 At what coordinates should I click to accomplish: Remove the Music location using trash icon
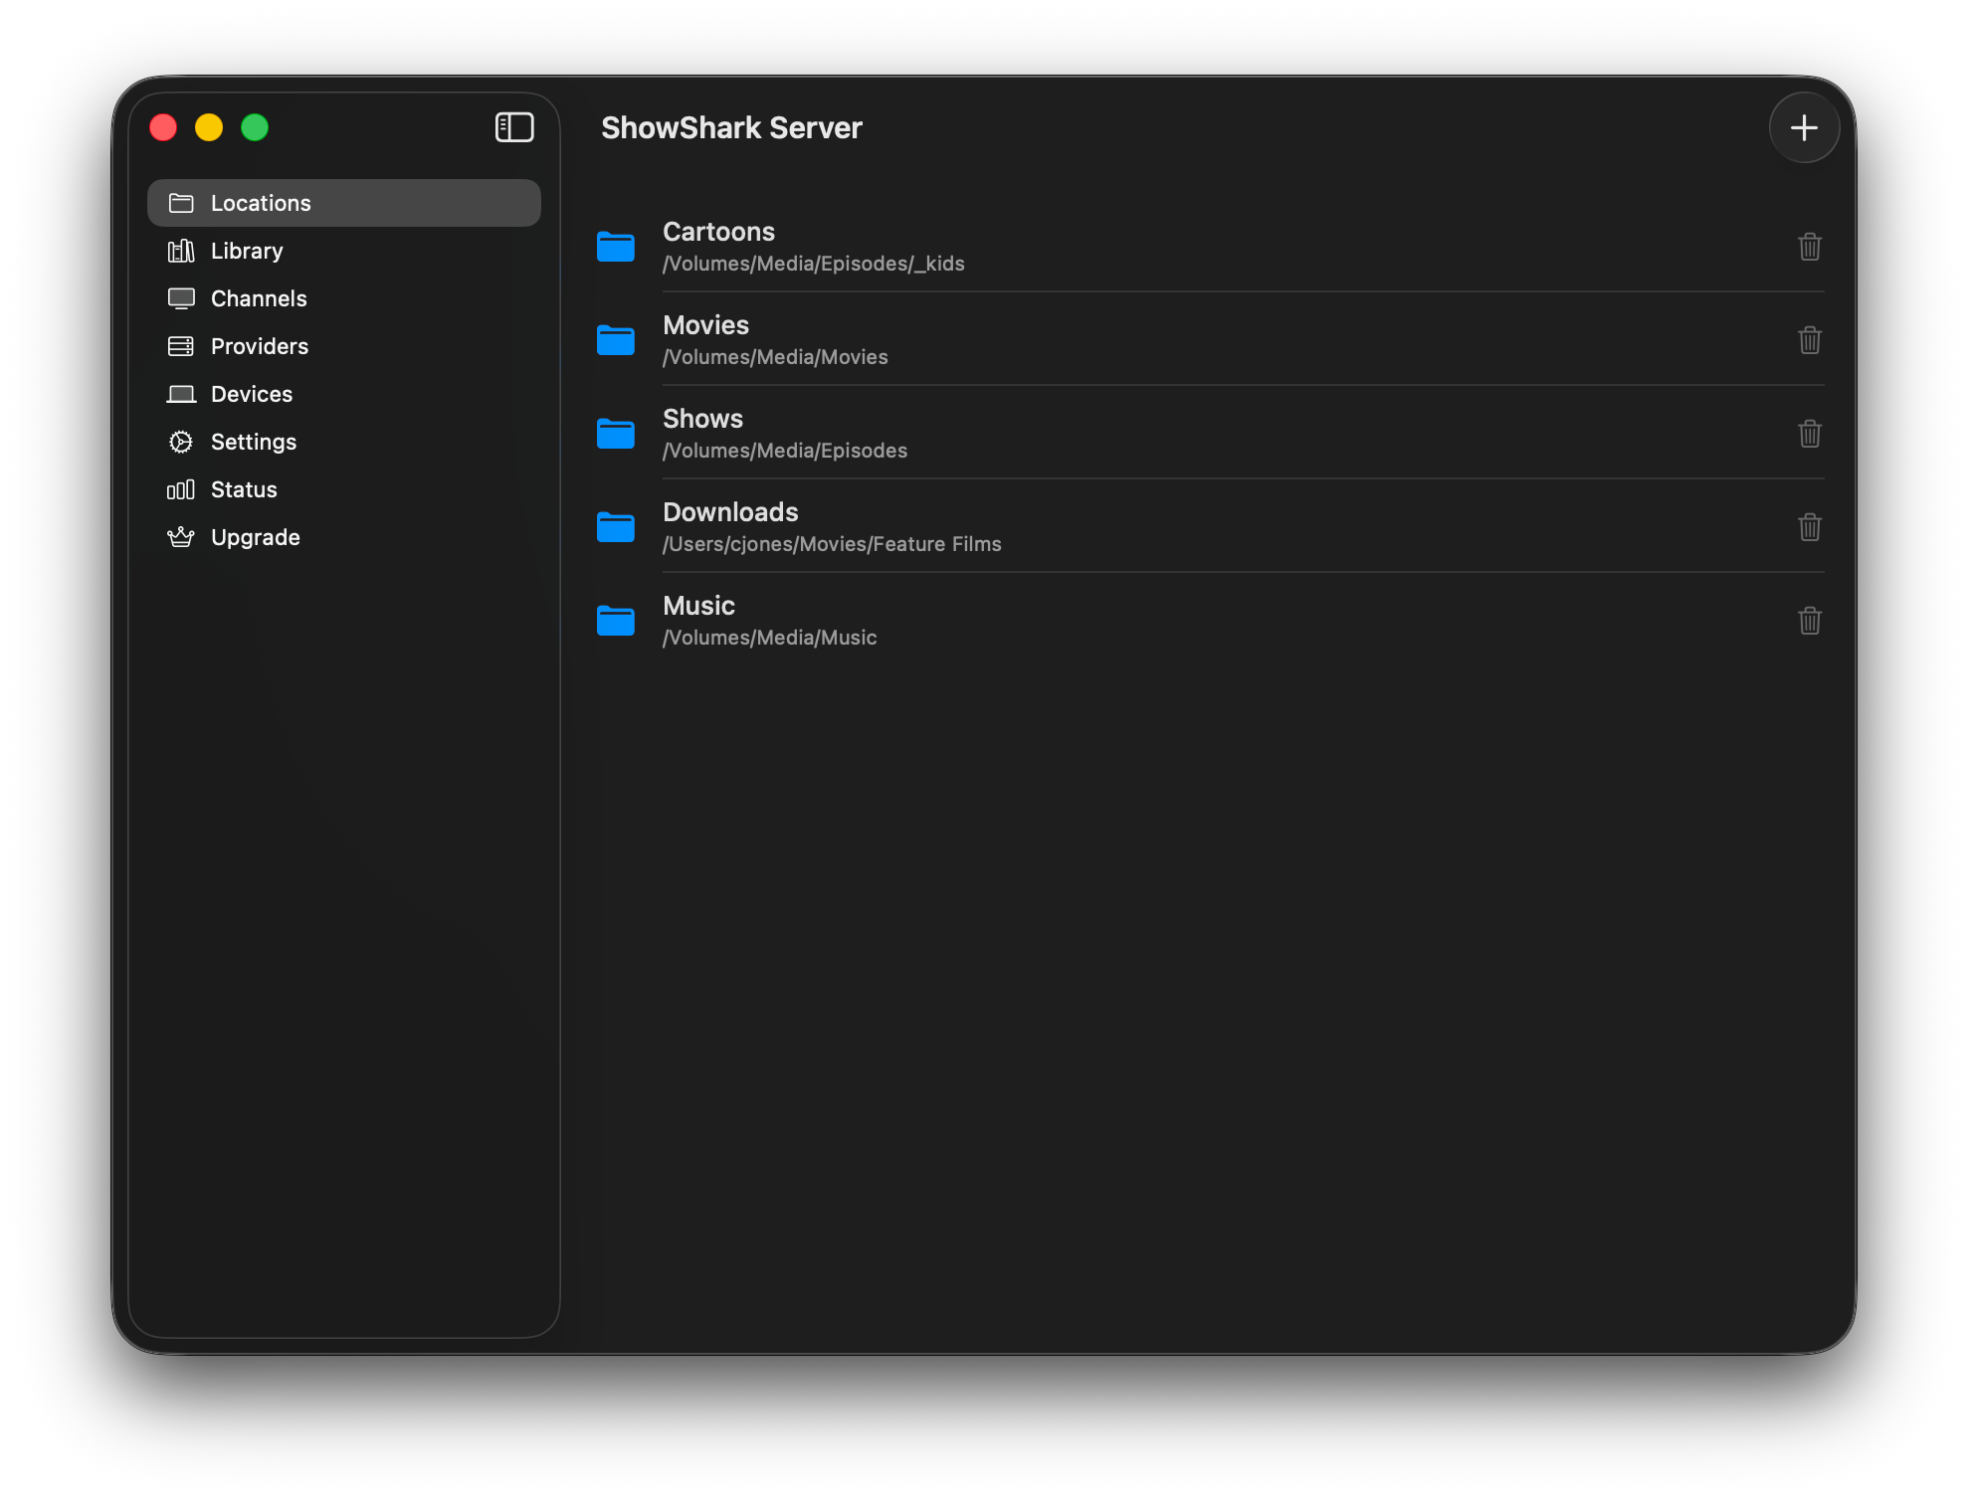(x=1809, y=621)
